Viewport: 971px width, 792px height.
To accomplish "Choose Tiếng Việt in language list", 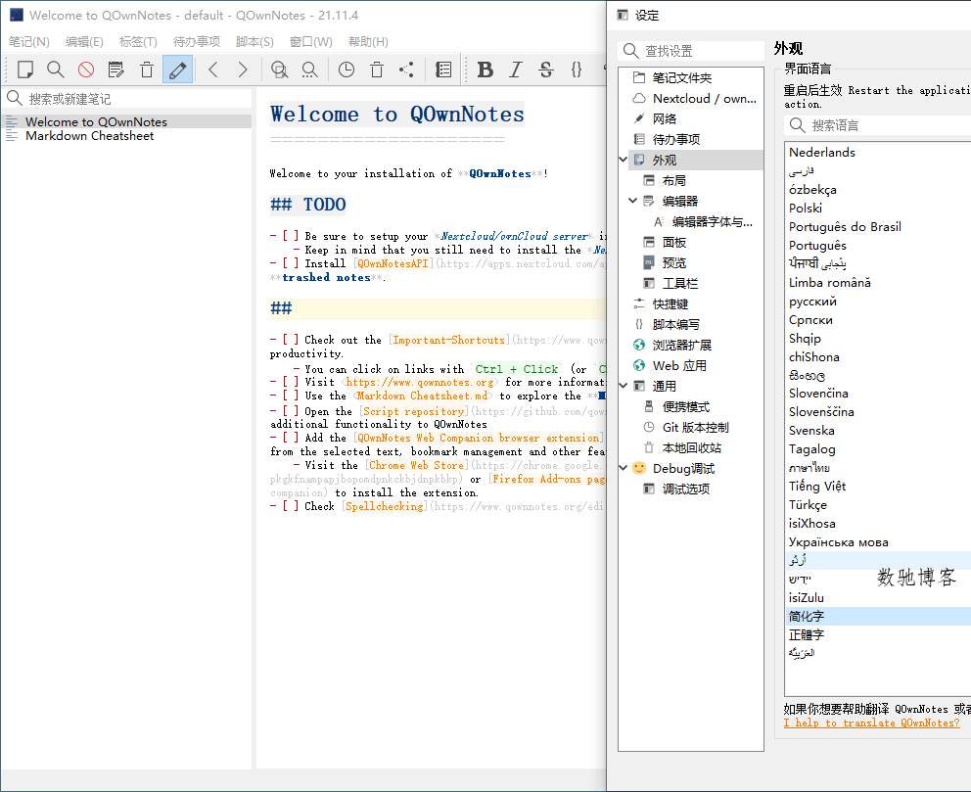I will 878,487.
